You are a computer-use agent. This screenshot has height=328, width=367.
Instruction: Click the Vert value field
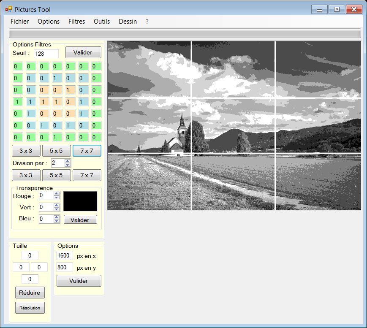(x=46, y=207)
